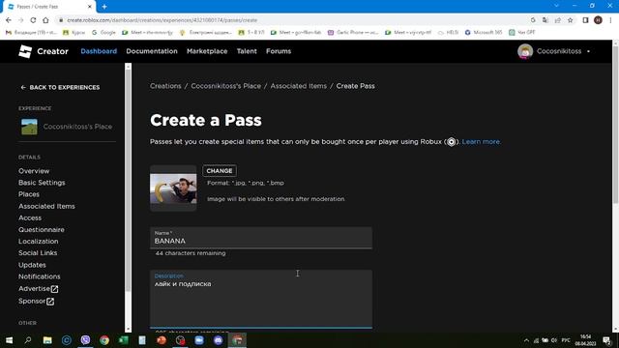Image resolution: width=619 pixels, height=348 pixels.
Task: Open File Explorer from the taskbar
Action: [47, 340]
